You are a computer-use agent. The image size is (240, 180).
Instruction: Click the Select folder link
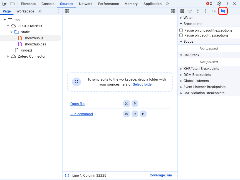click(143, 84)
